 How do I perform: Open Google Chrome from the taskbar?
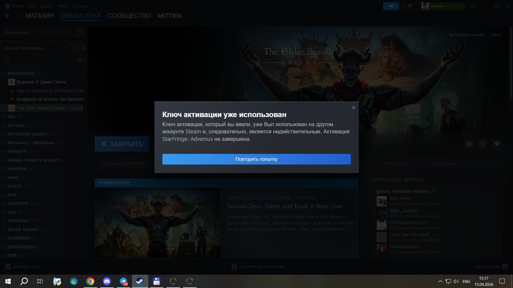click(x=90, y=281)
